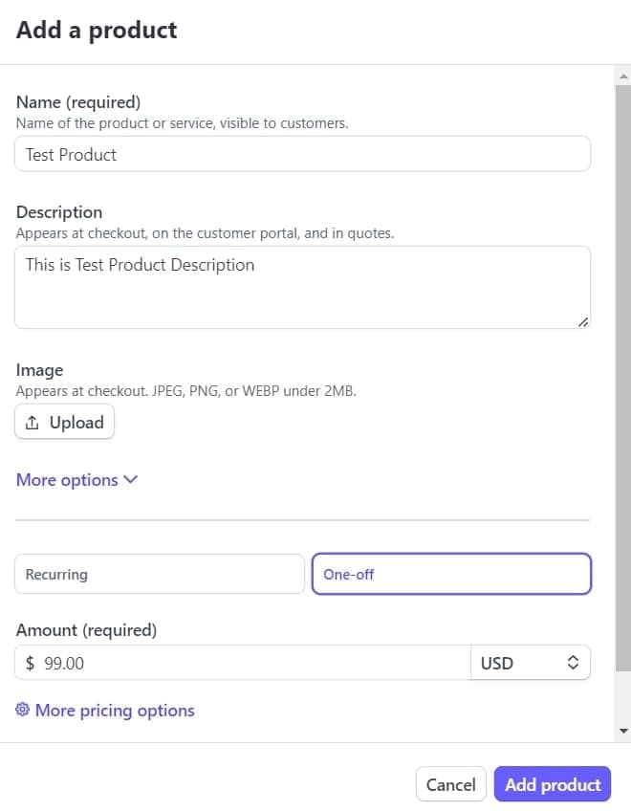
Task: Click the gear icon beside More pricing options
Action: (23, 710)
